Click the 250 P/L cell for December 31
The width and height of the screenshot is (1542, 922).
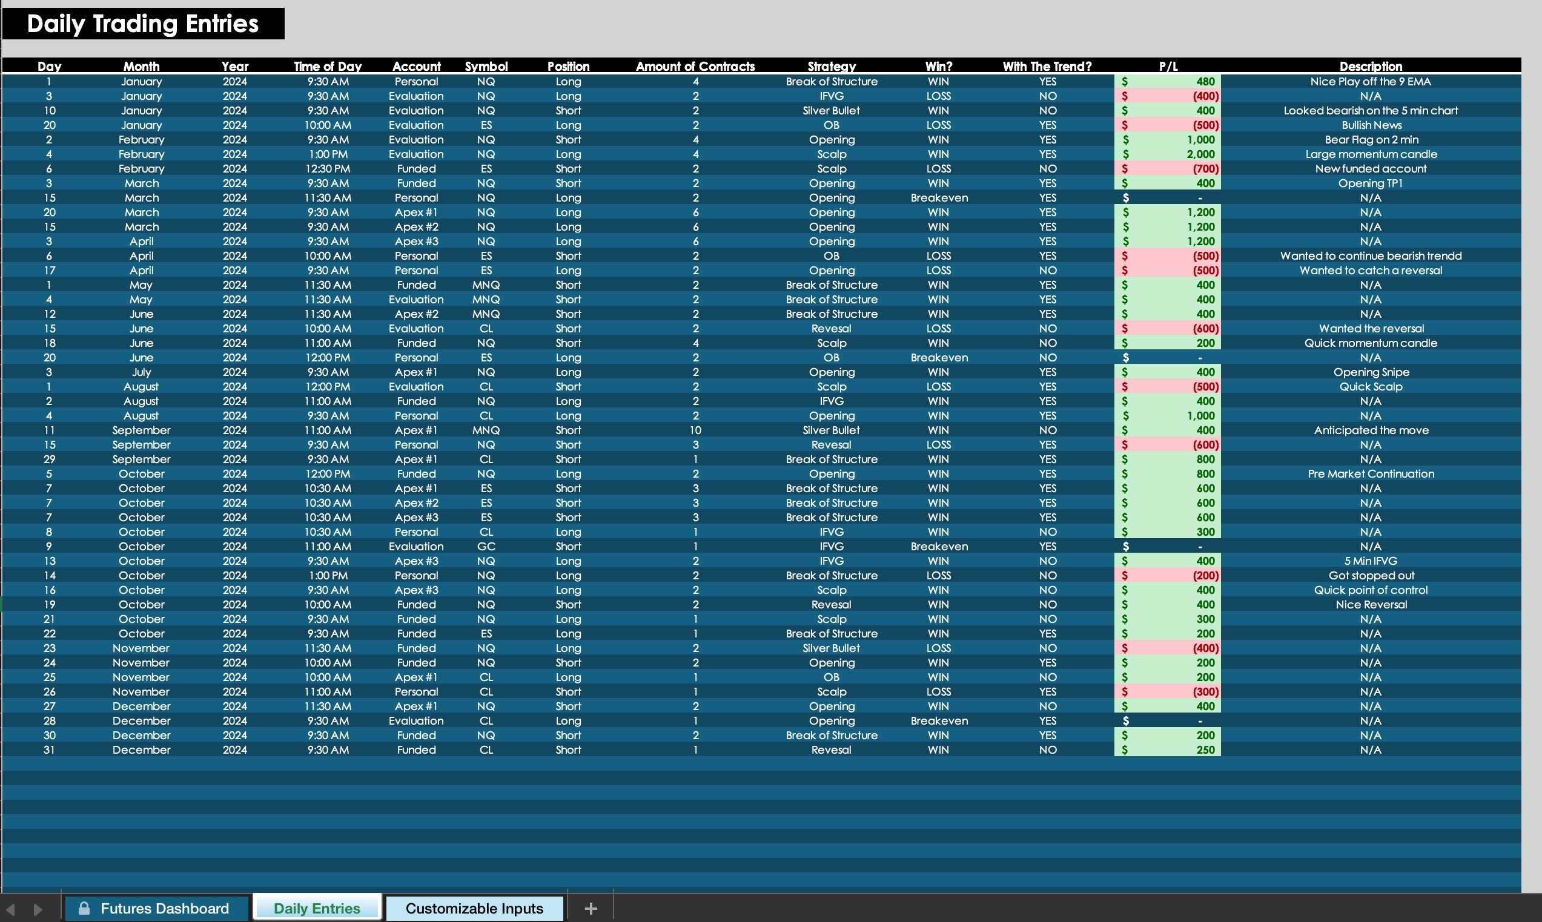(x=1167, y=749)
